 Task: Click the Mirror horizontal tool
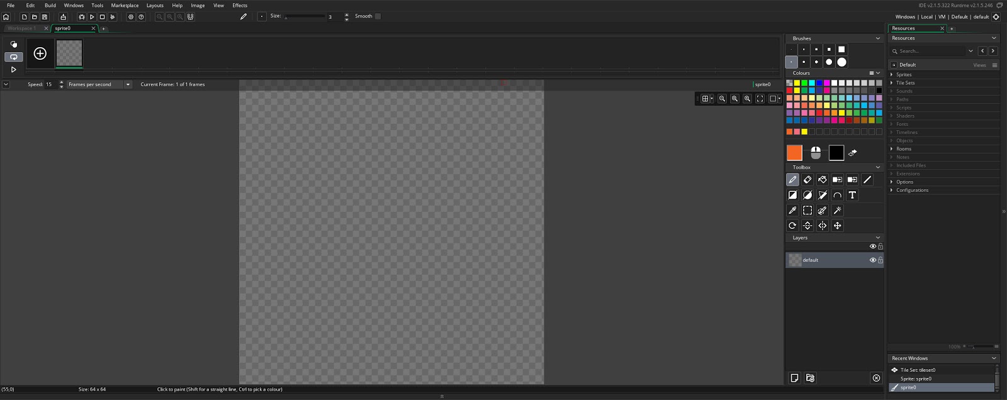[823, 225]
